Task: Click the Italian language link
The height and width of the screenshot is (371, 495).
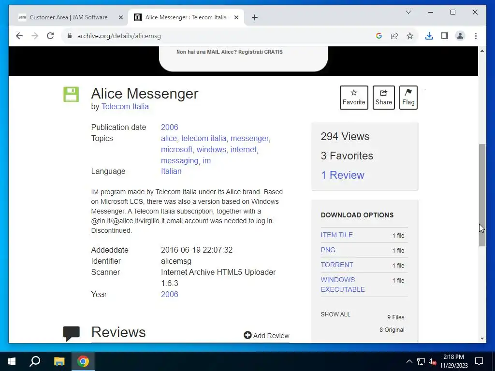Action: click(171, 171)
